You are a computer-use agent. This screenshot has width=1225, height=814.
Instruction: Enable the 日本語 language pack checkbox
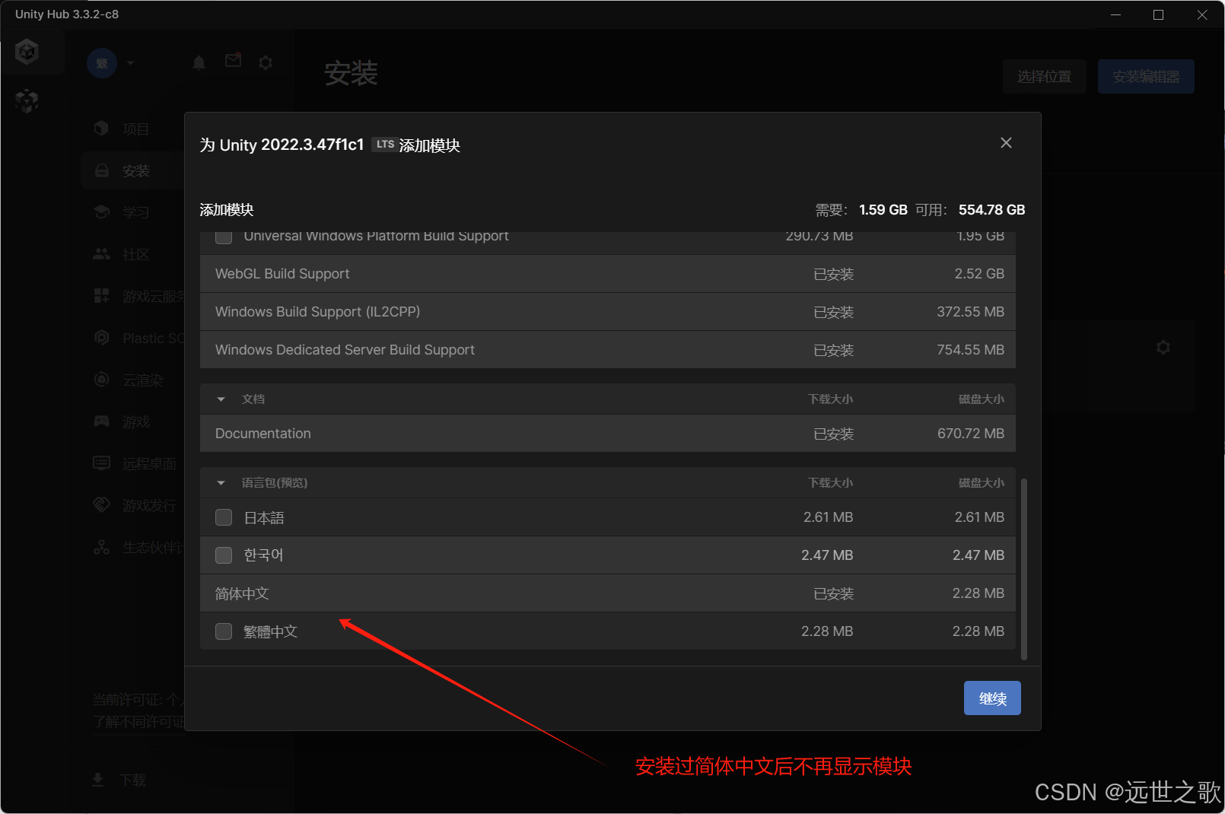(224, 517)
